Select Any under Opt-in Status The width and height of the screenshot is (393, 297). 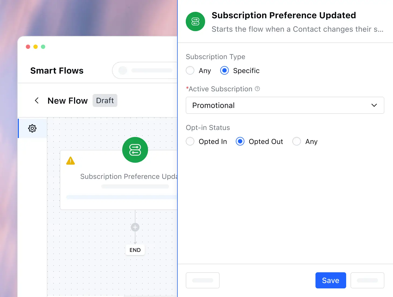click(x=297, y=141)
